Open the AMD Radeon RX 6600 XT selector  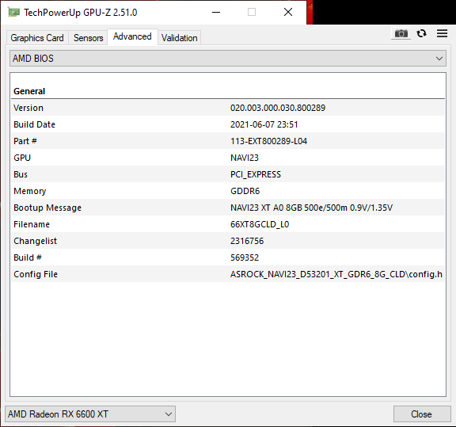pos(90,414)
